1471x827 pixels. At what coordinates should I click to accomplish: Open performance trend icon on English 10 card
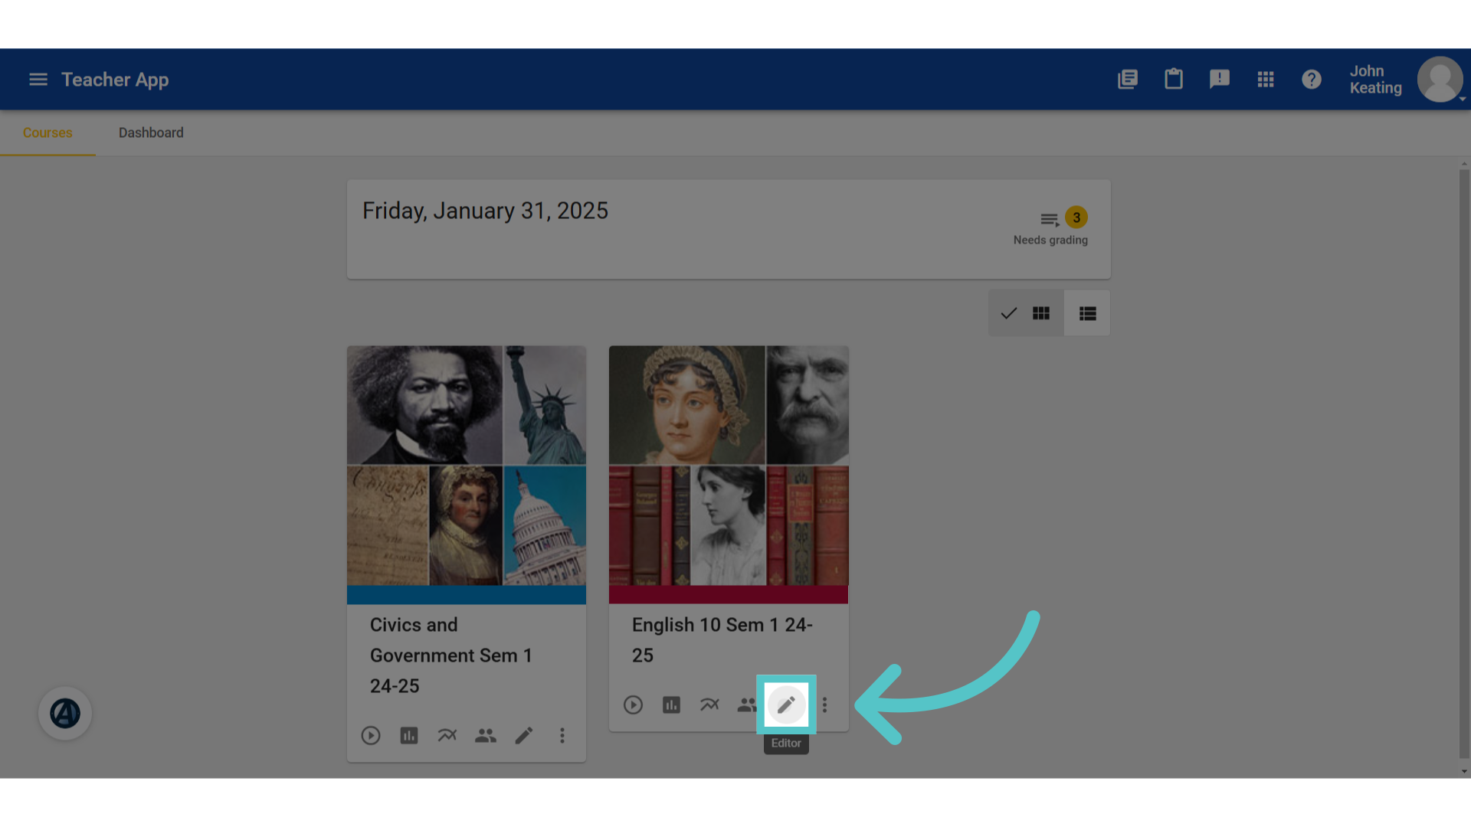tap(709, 704)
